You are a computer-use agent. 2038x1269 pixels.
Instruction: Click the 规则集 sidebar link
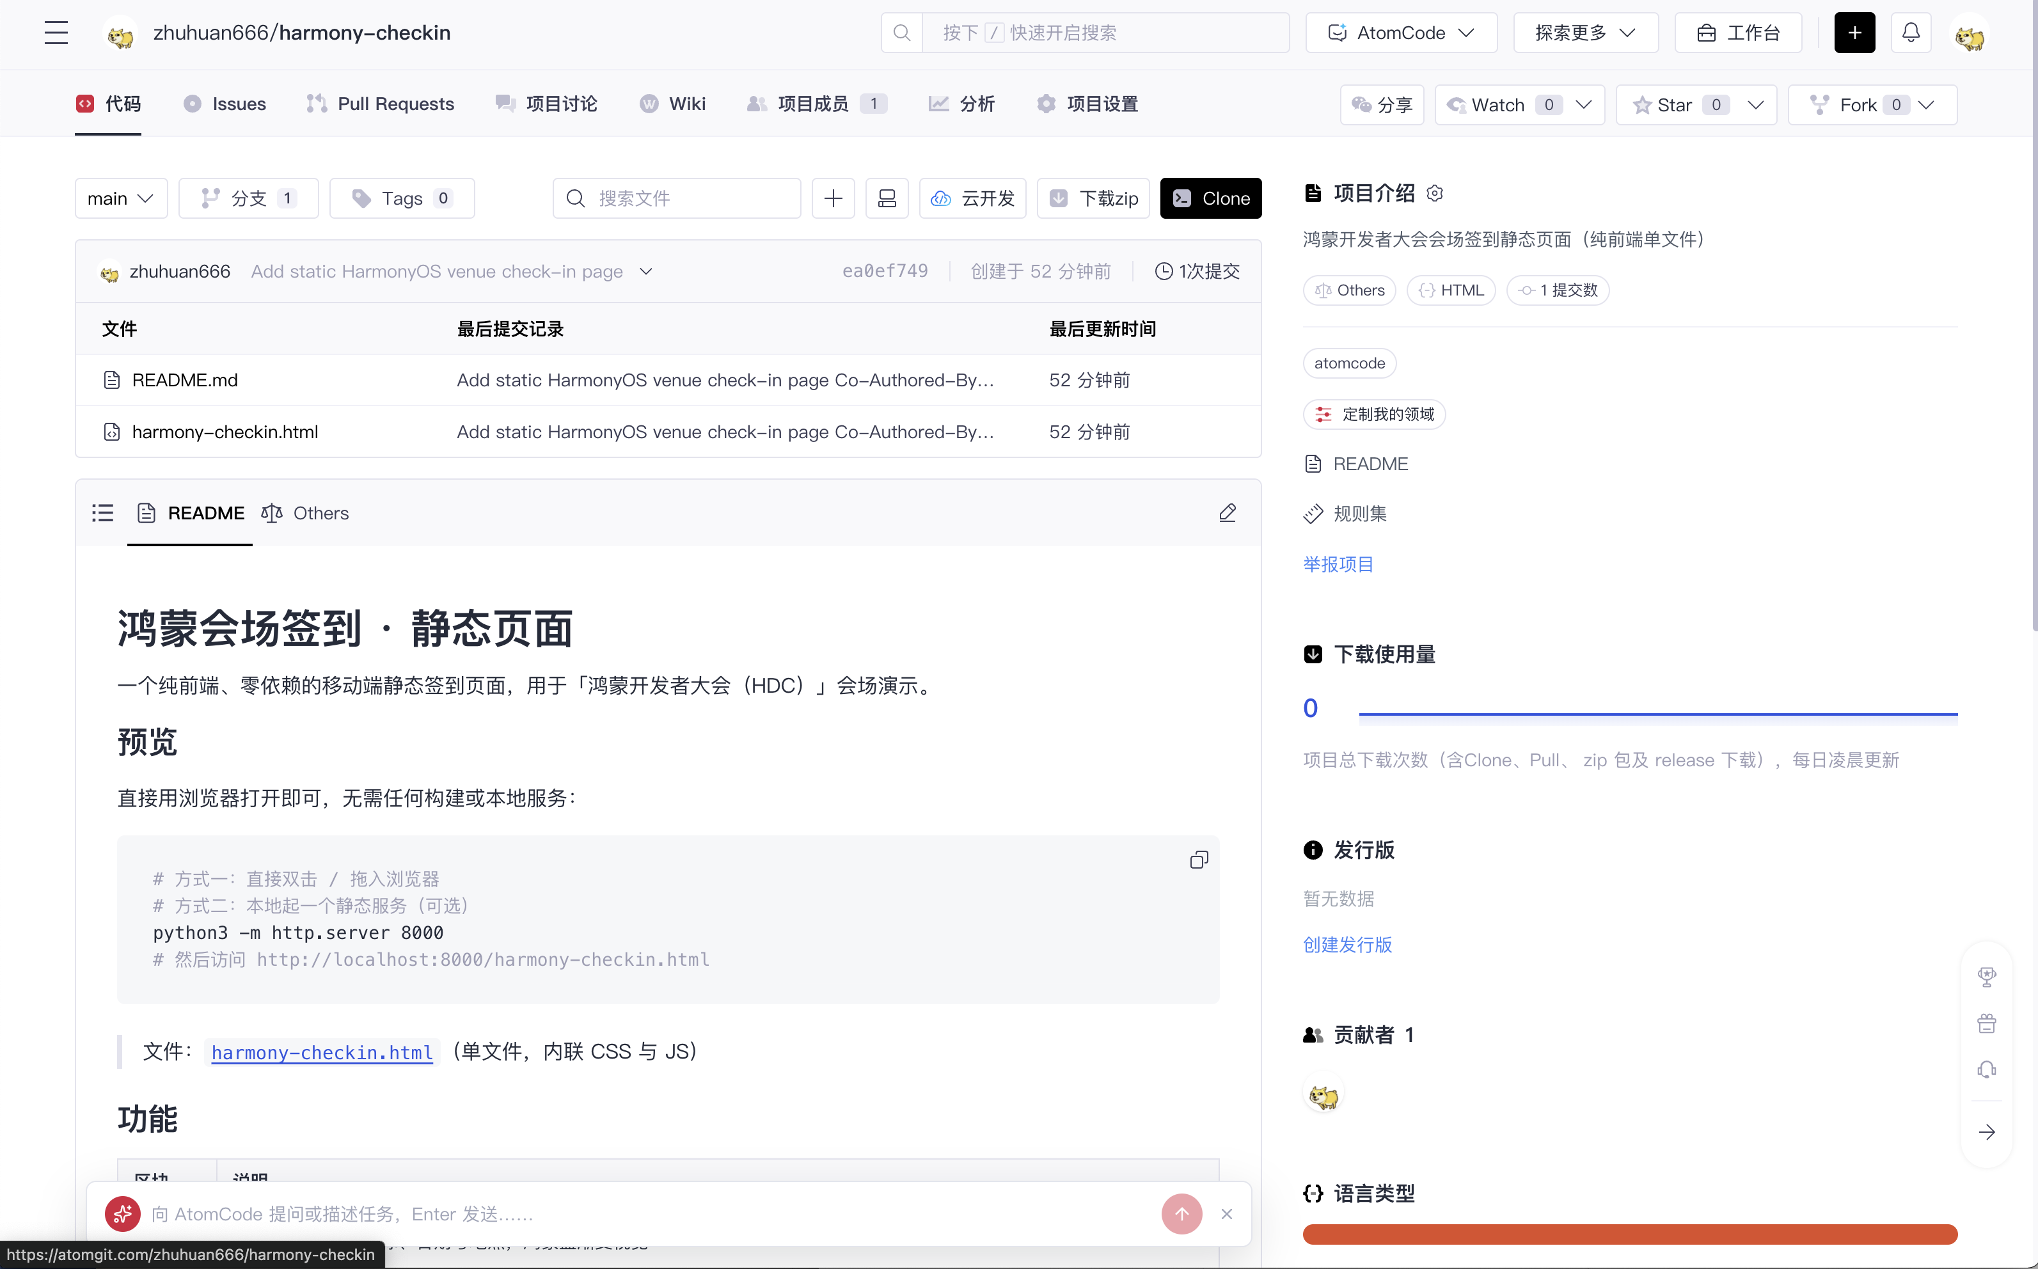(x=1345, y=514)
